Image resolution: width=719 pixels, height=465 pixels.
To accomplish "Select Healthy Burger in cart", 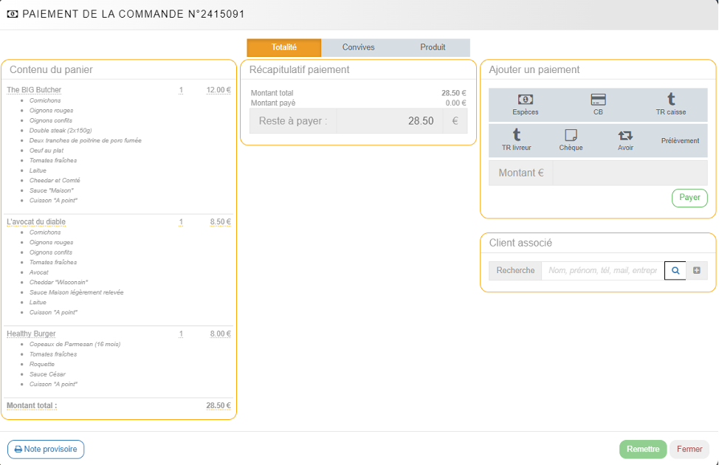I will coord(31,334).
